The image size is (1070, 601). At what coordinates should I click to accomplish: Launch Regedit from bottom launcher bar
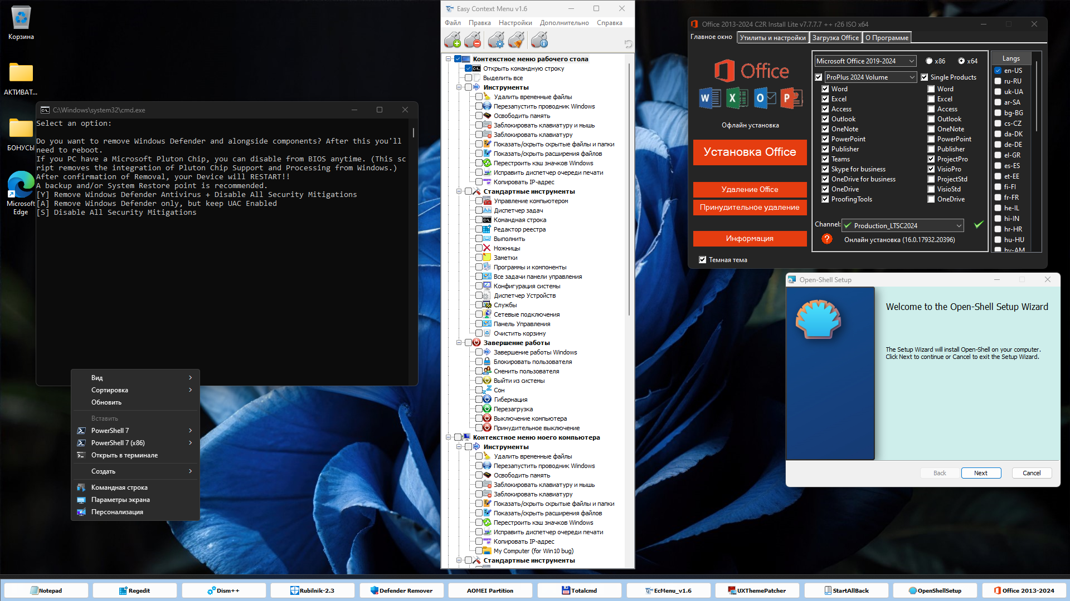pos(135,590)
